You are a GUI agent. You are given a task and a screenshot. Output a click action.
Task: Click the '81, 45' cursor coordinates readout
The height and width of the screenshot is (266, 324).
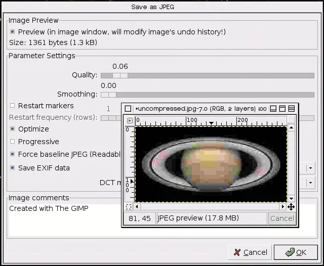click(x=140, y=218)
